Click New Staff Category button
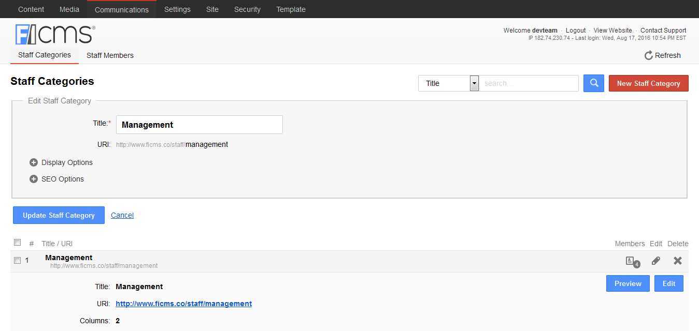 648,83
